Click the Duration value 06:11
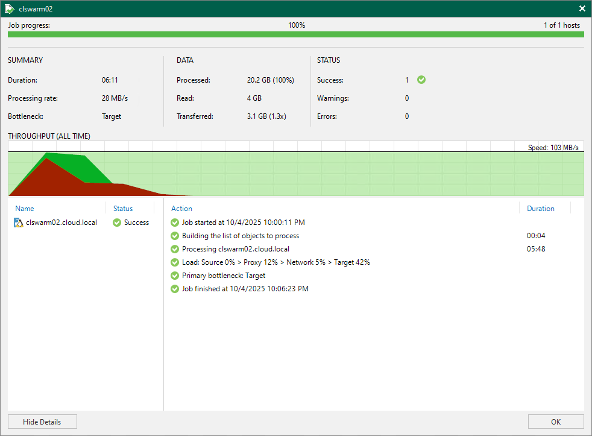This screenshot has width=592, height=436. click(110, 80)
